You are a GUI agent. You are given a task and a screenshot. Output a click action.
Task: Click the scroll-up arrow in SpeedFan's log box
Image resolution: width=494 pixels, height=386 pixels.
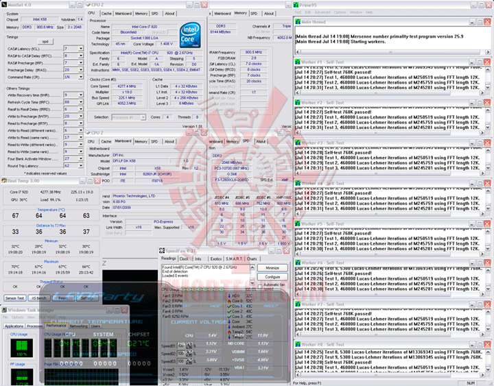pos(252,267)
